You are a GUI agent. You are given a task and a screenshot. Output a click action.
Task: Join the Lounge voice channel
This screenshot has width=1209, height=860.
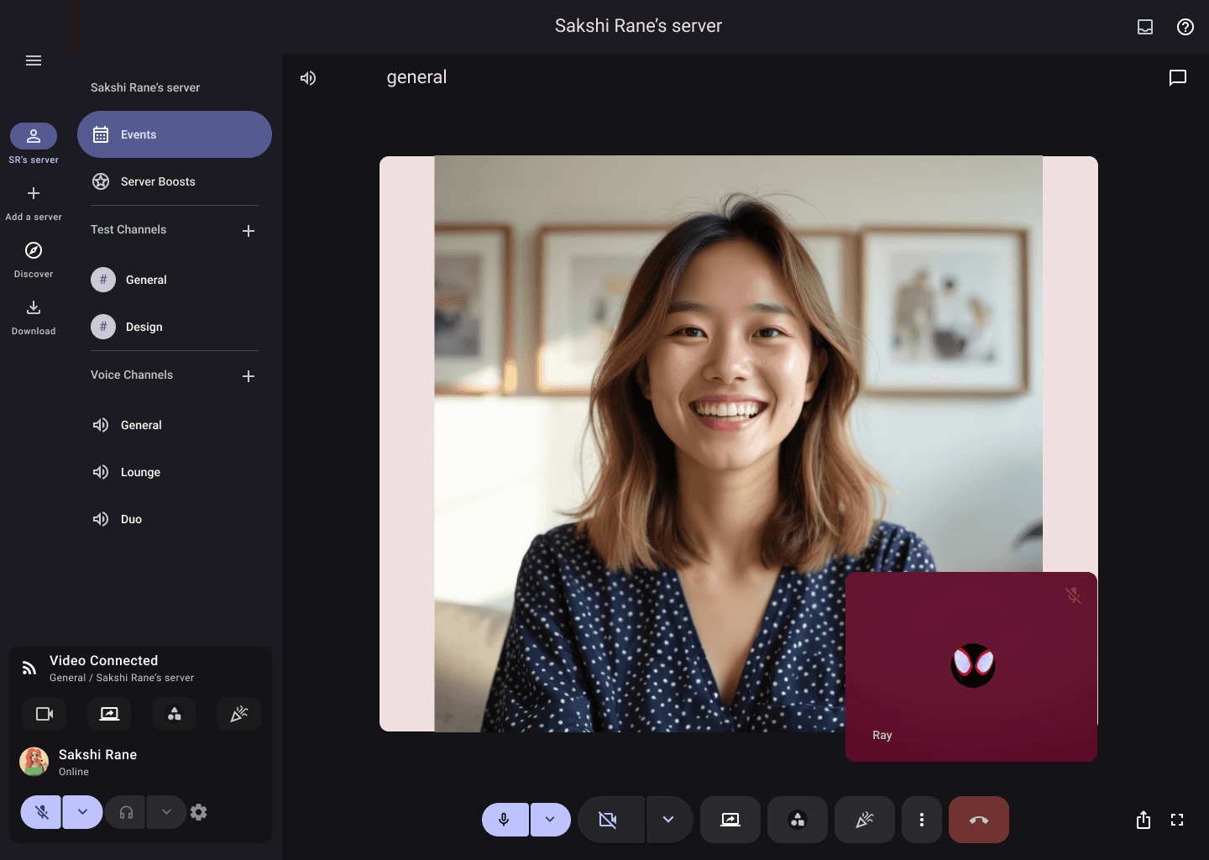point(175,472)
